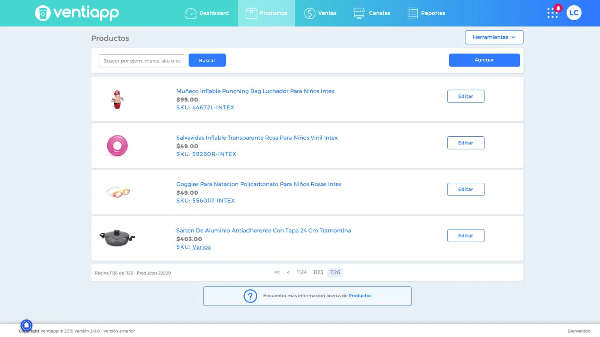Expand the Herramientas dropdown
This screenshot has width=600, height=337.
tap(494, 37)
